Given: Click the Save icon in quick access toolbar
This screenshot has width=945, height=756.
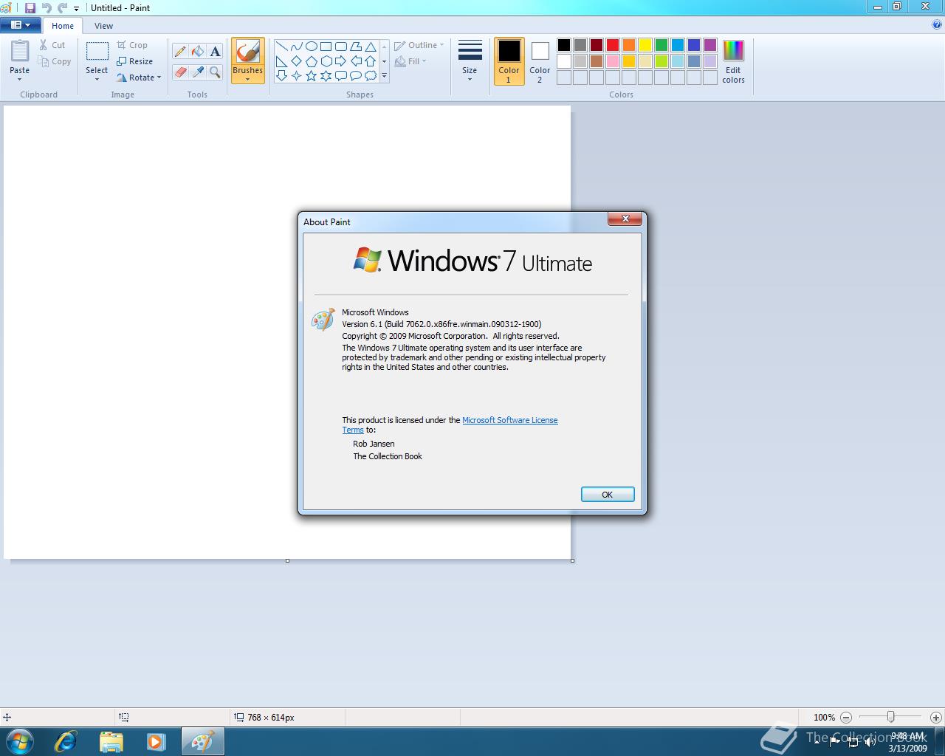Looking at the screenshot, I should (30, 7).
